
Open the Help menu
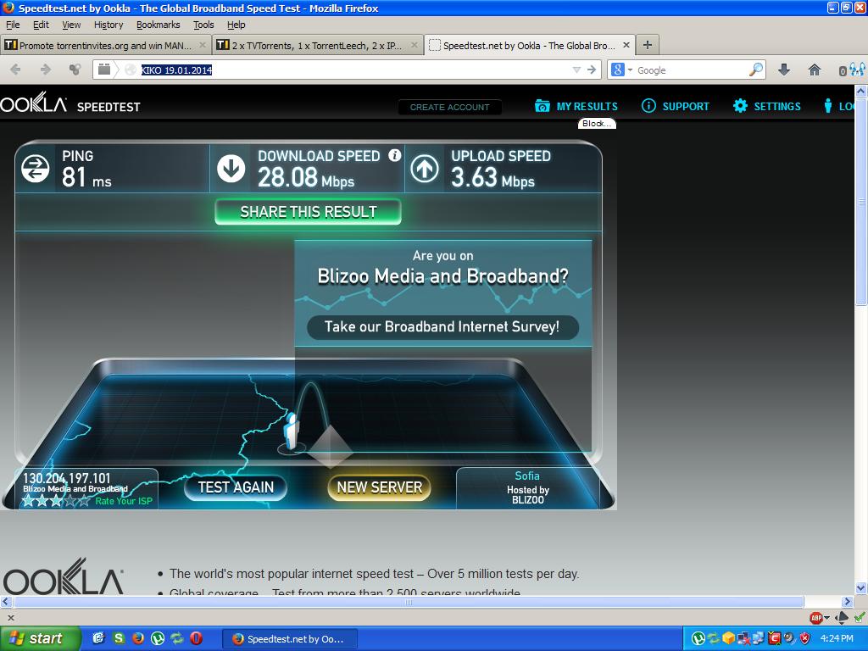[236, 25]
